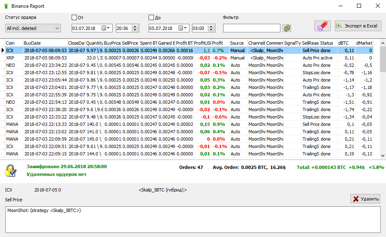Click the pink wrench settings button
Screen dimensions: 386x237
(x=323, y=26)
